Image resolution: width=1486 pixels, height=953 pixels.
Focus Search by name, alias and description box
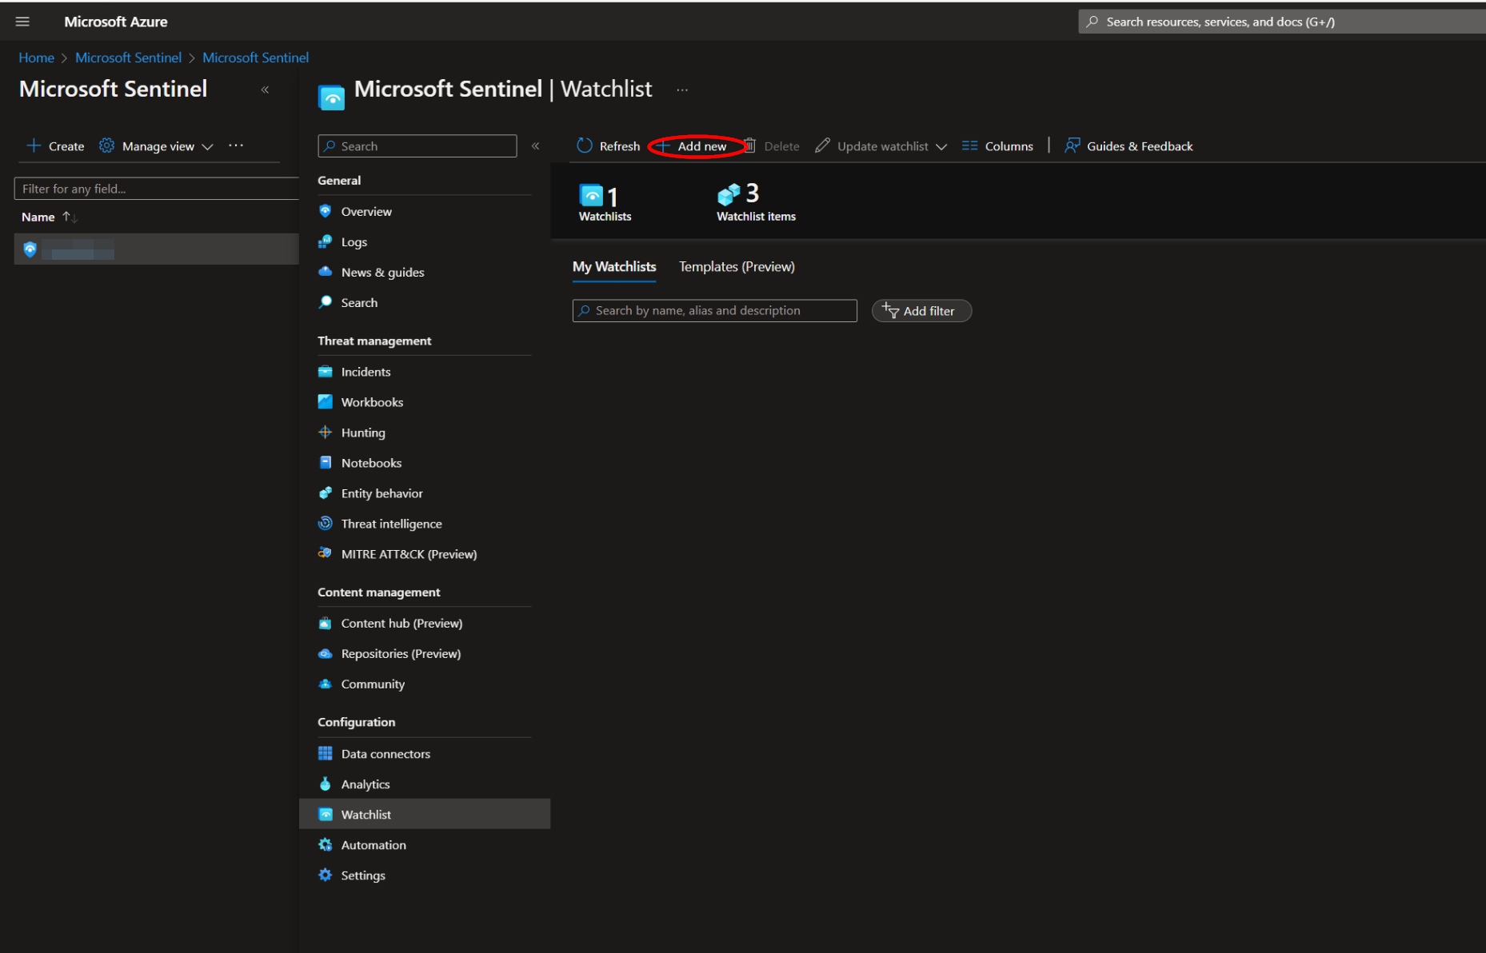click(714, 310)
